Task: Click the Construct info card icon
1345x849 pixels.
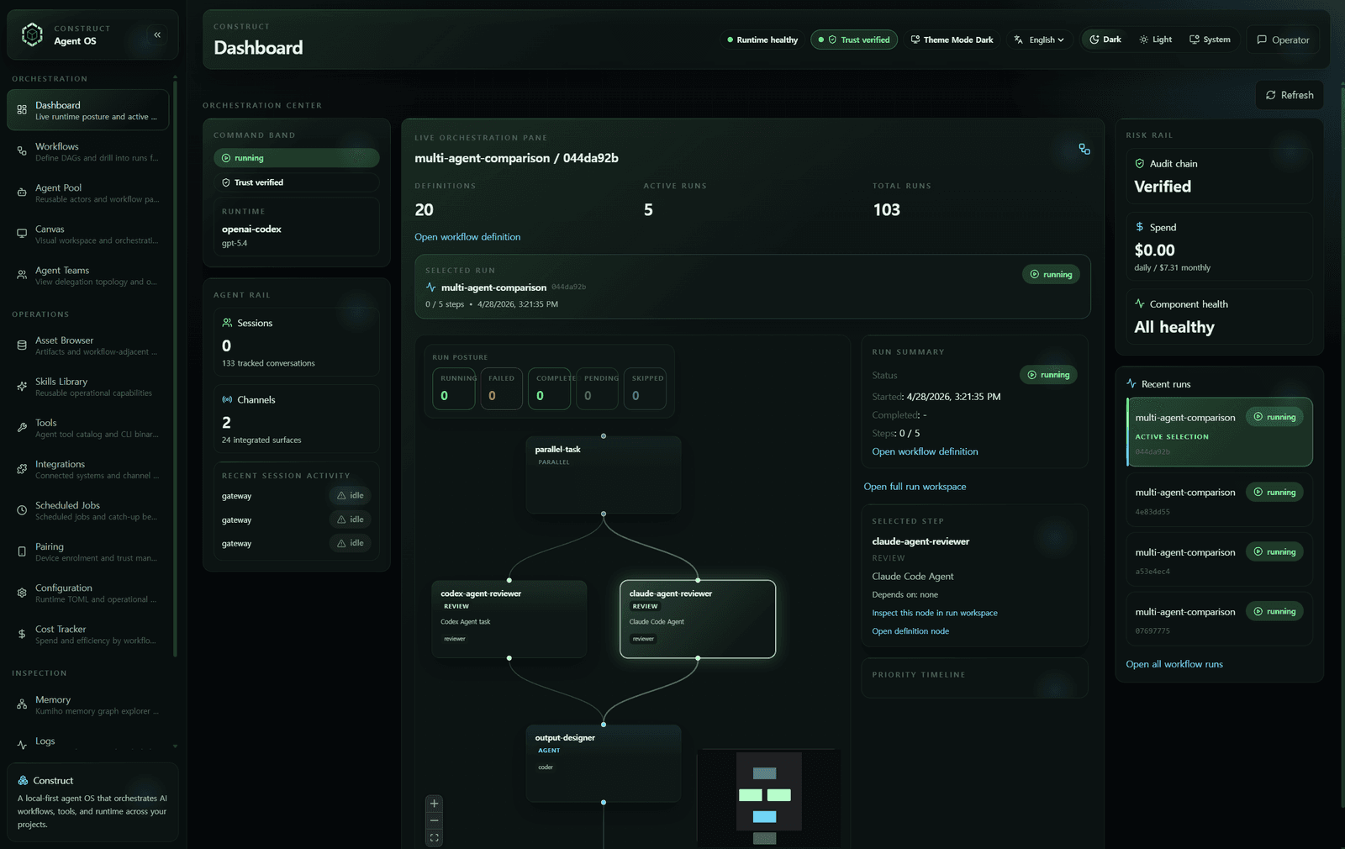Action: click(x=23, y=780)
